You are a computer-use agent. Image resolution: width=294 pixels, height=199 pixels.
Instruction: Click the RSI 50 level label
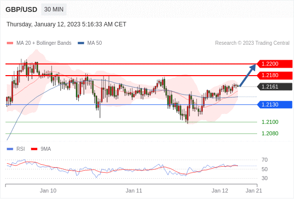click(265, 169)
